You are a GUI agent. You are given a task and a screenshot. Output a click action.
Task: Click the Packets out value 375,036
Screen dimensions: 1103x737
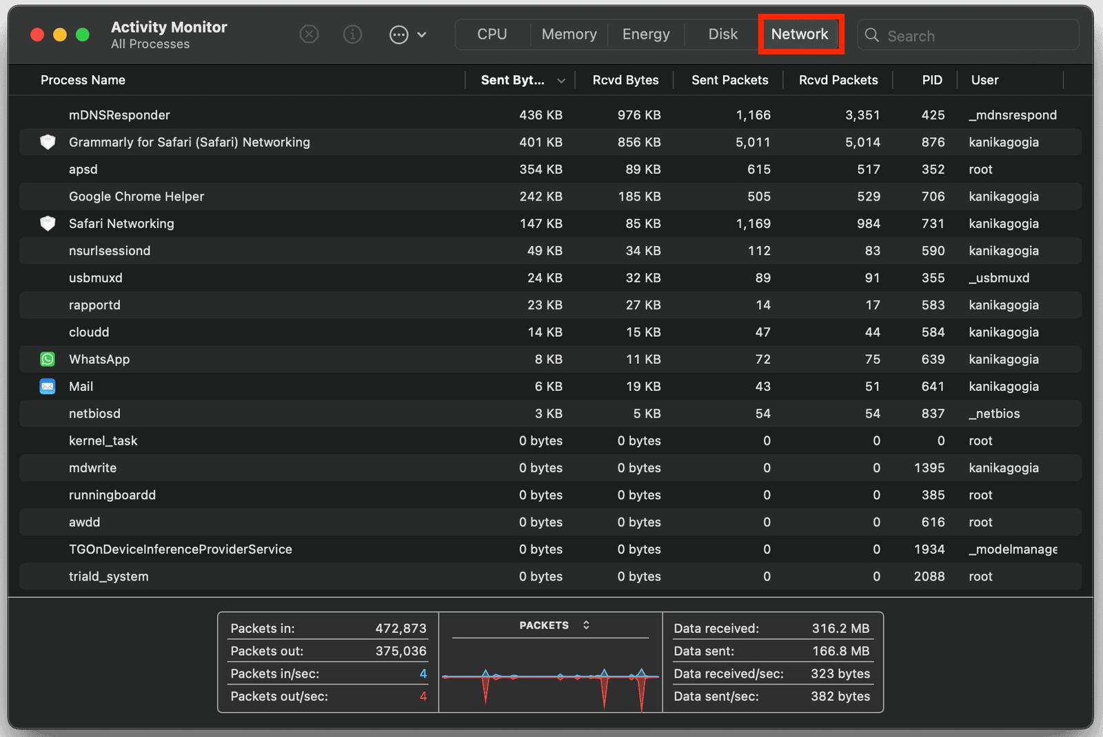(401, 651)
